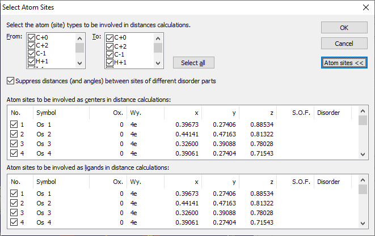The height and width of the screenshot is (236, 375).
Task: Click the Cancel button
Action: [x=344, y=44]
